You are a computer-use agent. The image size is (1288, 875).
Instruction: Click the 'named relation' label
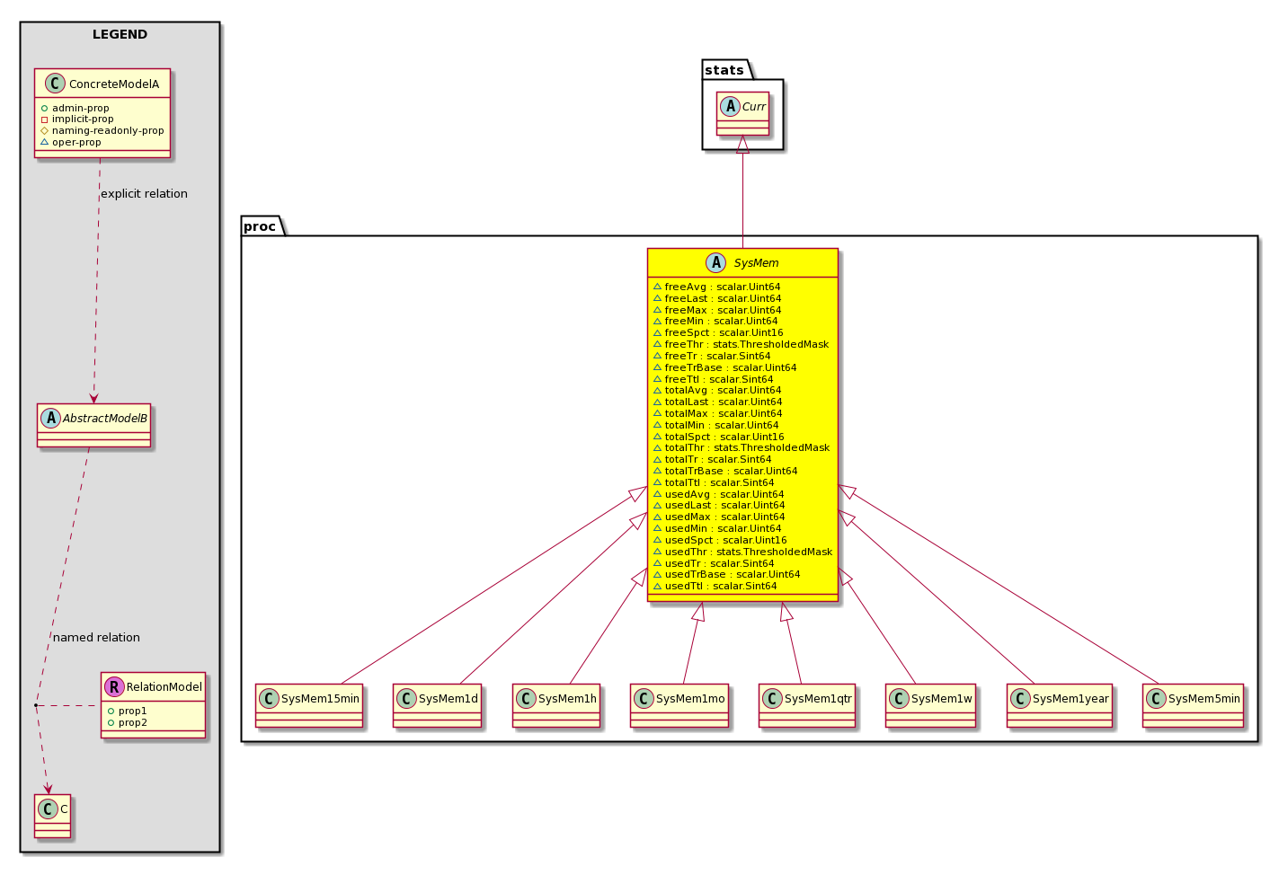point(96,637)
